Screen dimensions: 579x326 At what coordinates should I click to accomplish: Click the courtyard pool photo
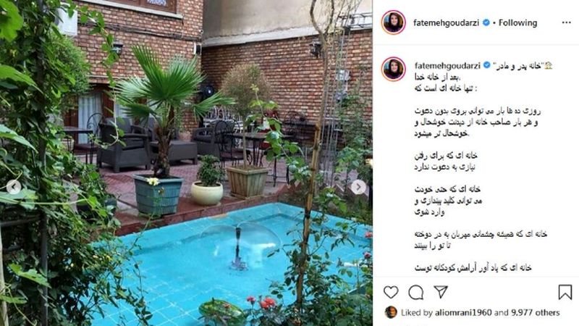[186, 163]
